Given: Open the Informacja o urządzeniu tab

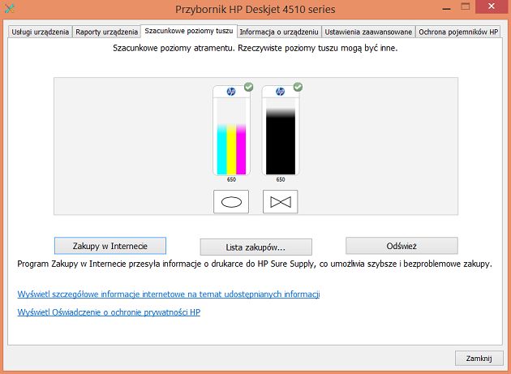Looking at the screenshot, I should 279,32.
